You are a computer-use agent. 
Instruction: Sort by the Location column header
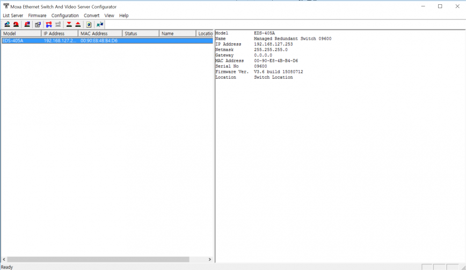[205, 34]
